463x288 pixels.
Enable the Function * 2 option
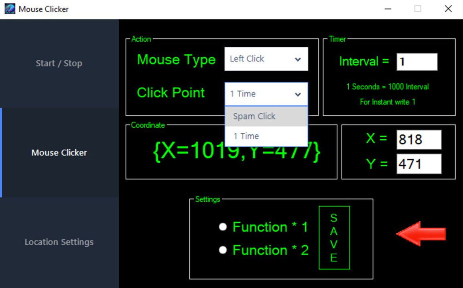(223, 250)
